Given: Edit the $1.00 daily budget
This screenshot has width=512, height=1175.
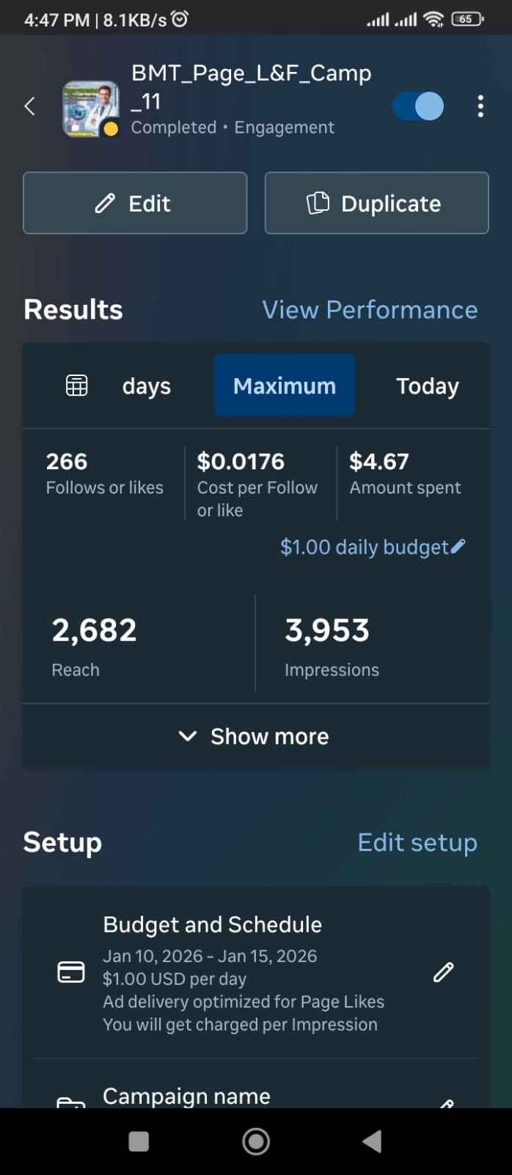Looking at the screenshot, I should tap(373, 547).
